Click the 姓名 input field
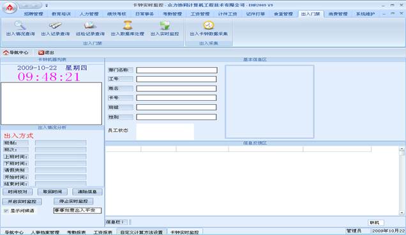 (176, 89)
